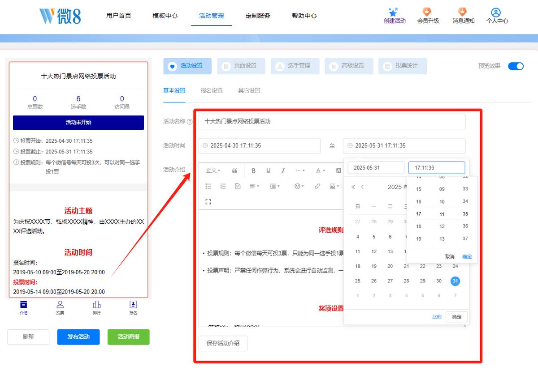Open the 个人中心 profile icon
This screenshot has width=538, height=379.
[495, 12]
